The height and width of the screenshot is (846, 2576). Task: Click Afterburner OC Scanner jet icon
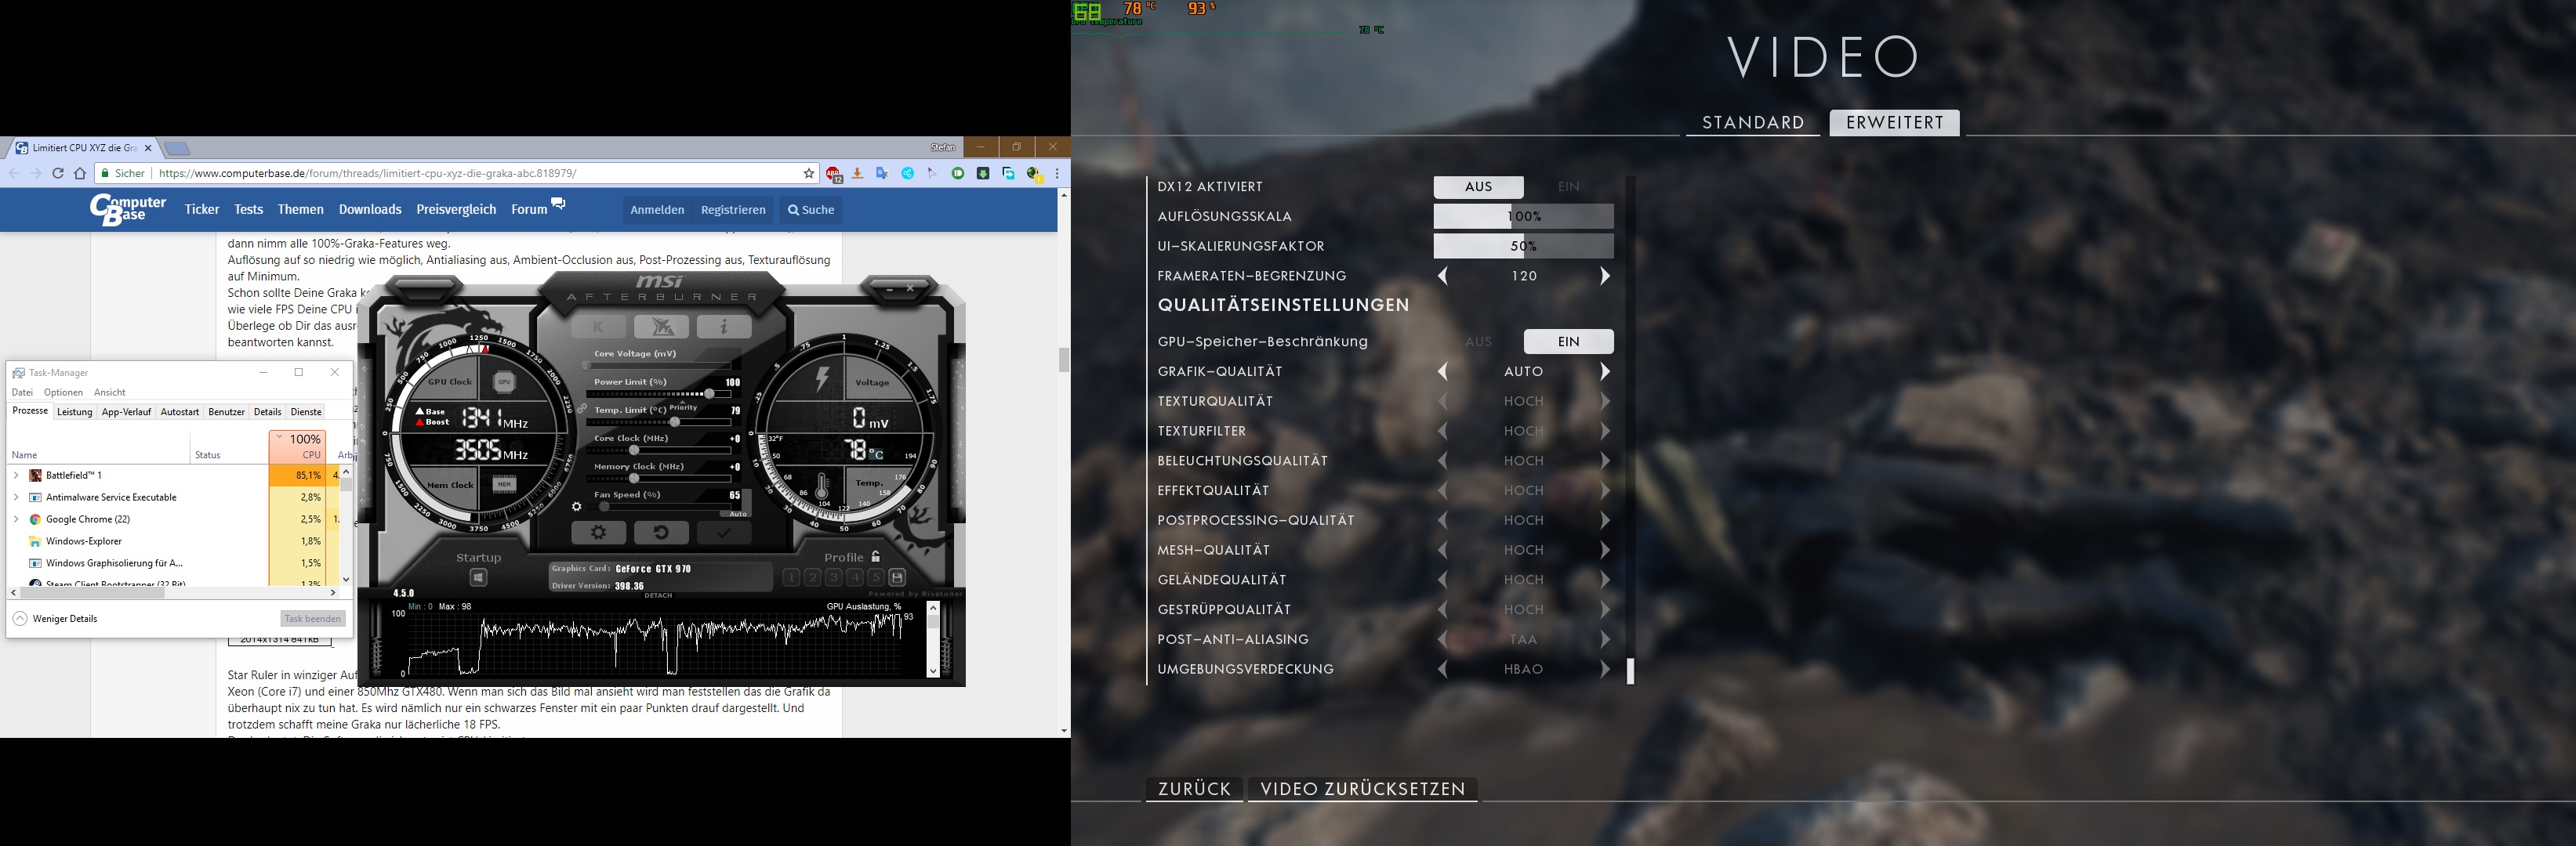661,326
